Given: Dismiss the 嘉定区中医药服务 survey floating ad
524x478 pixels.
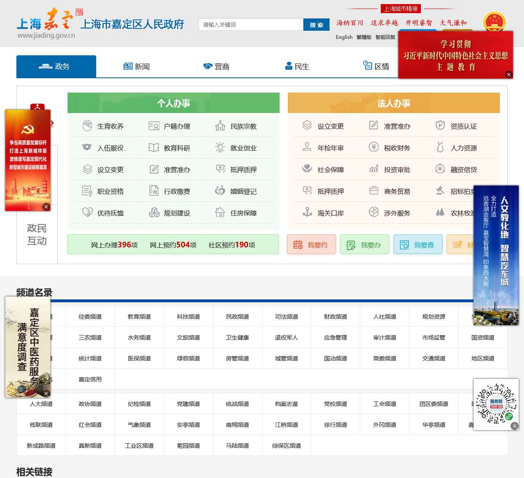Looking at the screenshot, I should click(x=46, y=394).
